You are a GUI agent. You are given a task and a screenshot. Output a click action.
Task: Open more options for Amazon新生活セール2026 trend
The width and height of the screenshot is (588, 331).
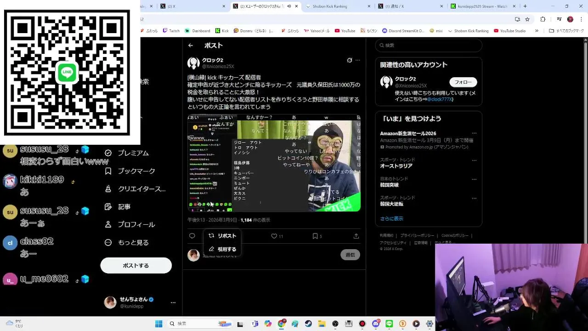point(474,133)
